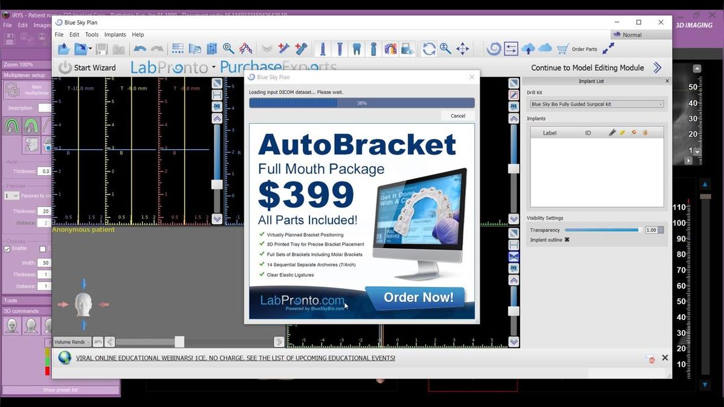This screenshot has height=407, width=724.
Task: Cancel the DICOM dataset loading
Action: coord(458,116)
